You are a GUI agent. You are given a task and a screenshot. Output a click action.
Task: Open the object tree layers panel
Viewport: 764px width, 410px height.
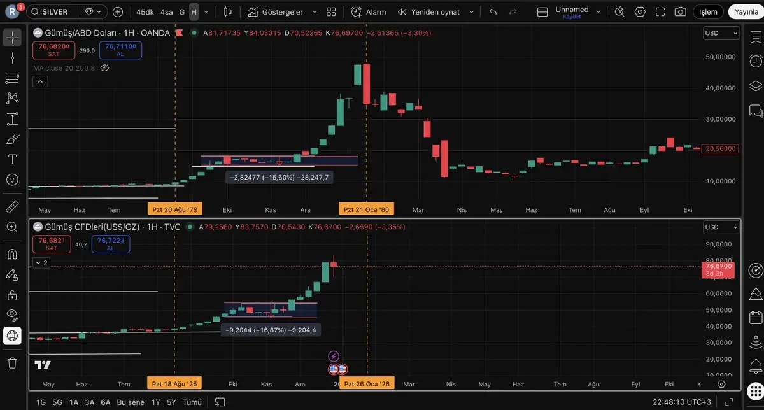coord(756,86)
